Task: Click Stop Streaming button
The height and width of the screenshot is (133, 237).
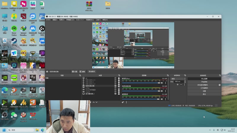Action: point(204,79)
